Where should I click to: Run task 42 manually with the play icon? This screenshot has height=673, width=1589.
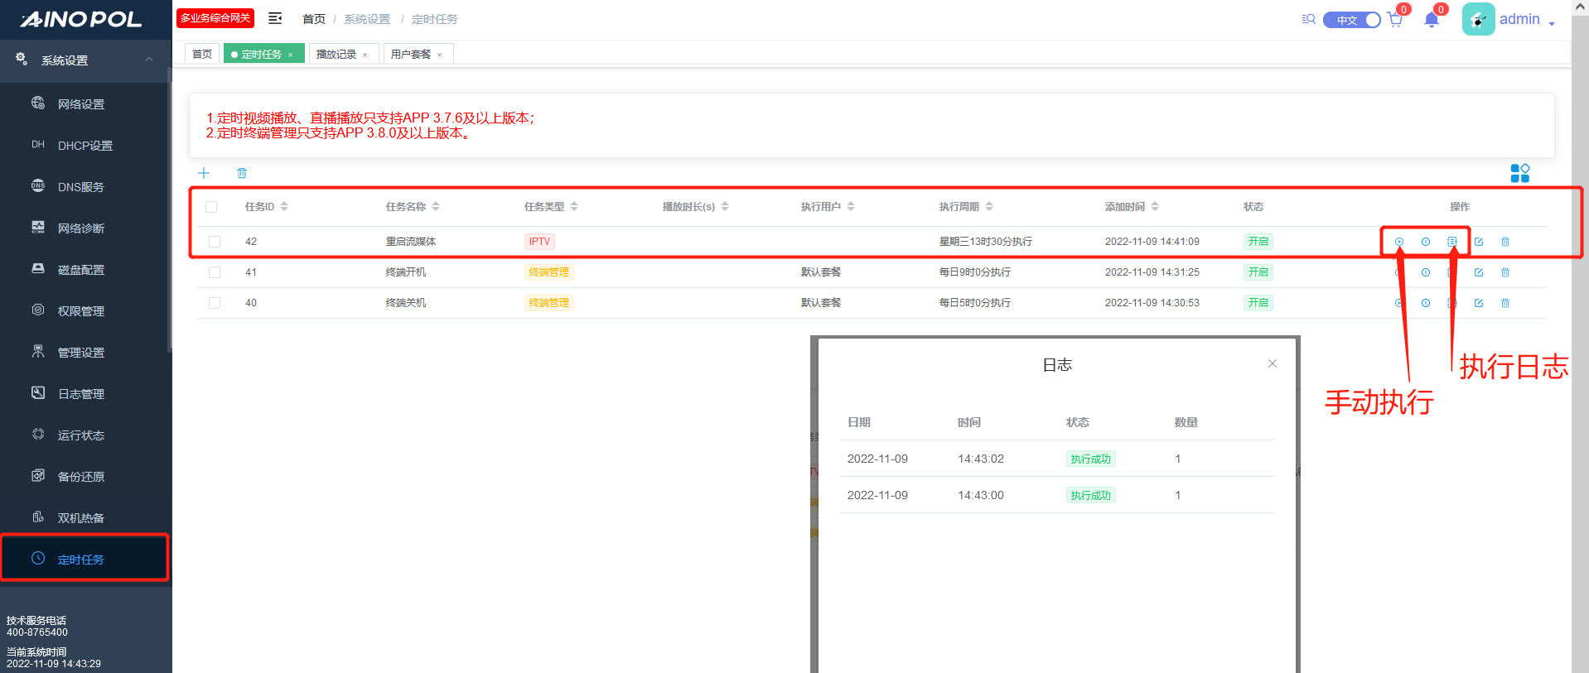click(x=1399, y=242)
